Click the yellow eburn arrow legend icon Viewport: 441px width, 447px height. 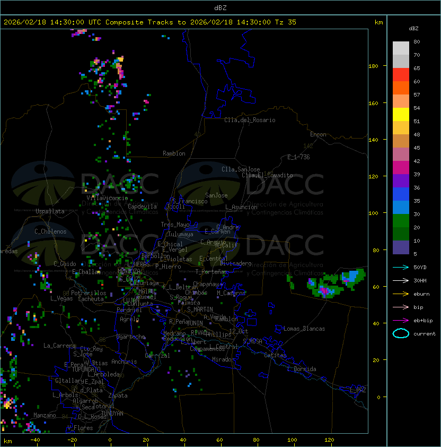pos(401,294)
